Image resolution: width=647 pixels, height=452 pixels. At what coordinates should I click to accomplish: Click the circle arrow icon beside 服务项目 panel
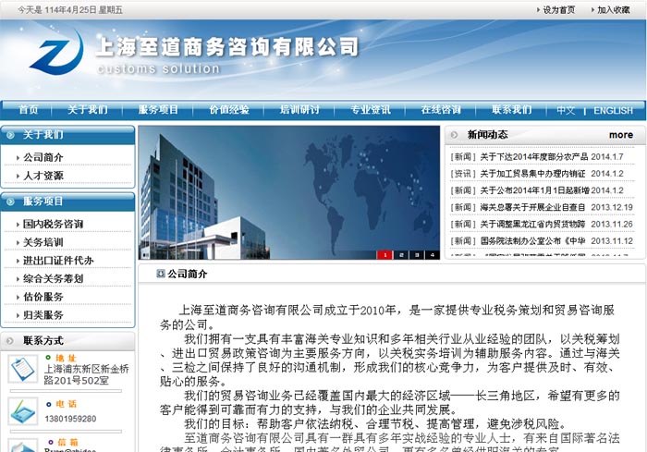click(x=10, y=202)
